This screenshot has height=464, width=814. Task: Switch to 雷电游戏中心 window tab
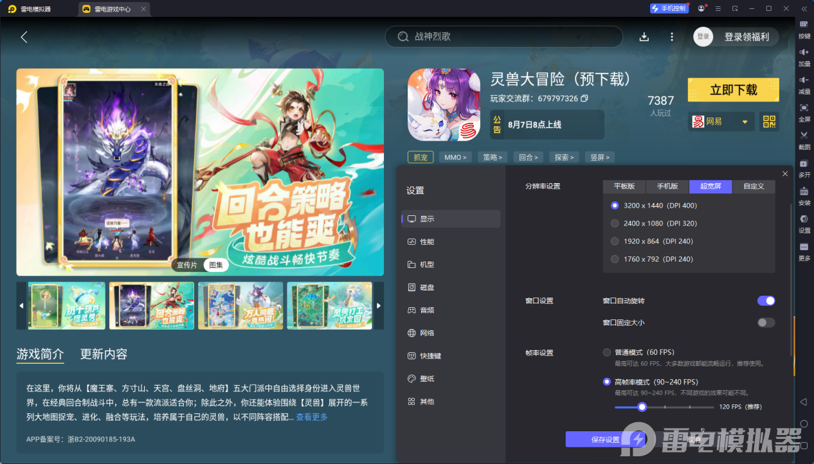click(113, 9)
